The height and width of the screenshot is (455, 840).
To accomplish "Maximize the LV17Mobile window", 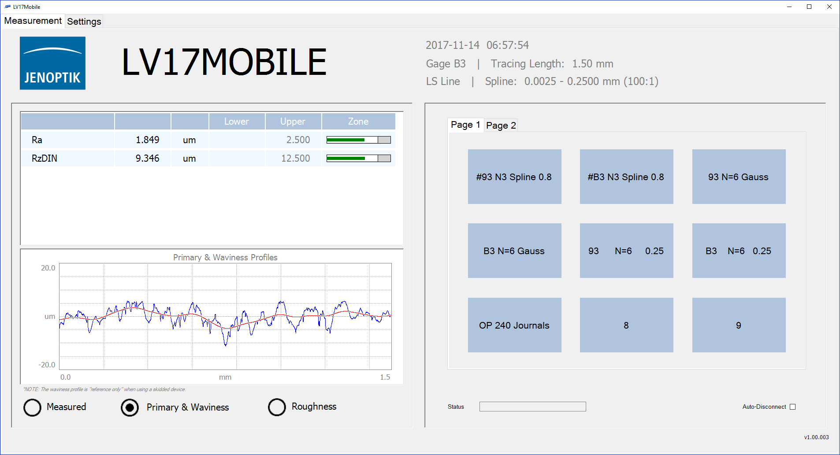I will point(809,7).
